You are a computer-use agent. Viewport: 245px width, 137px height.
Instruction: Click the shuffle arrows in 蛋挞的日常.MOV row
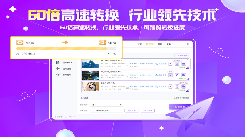(x=127, y=88)
